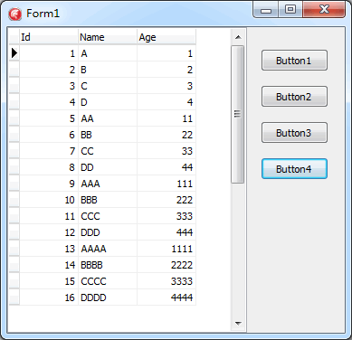Click the scrollbar up arrow
The height and width of the screenshot is (340, 352).
point(238,37)
